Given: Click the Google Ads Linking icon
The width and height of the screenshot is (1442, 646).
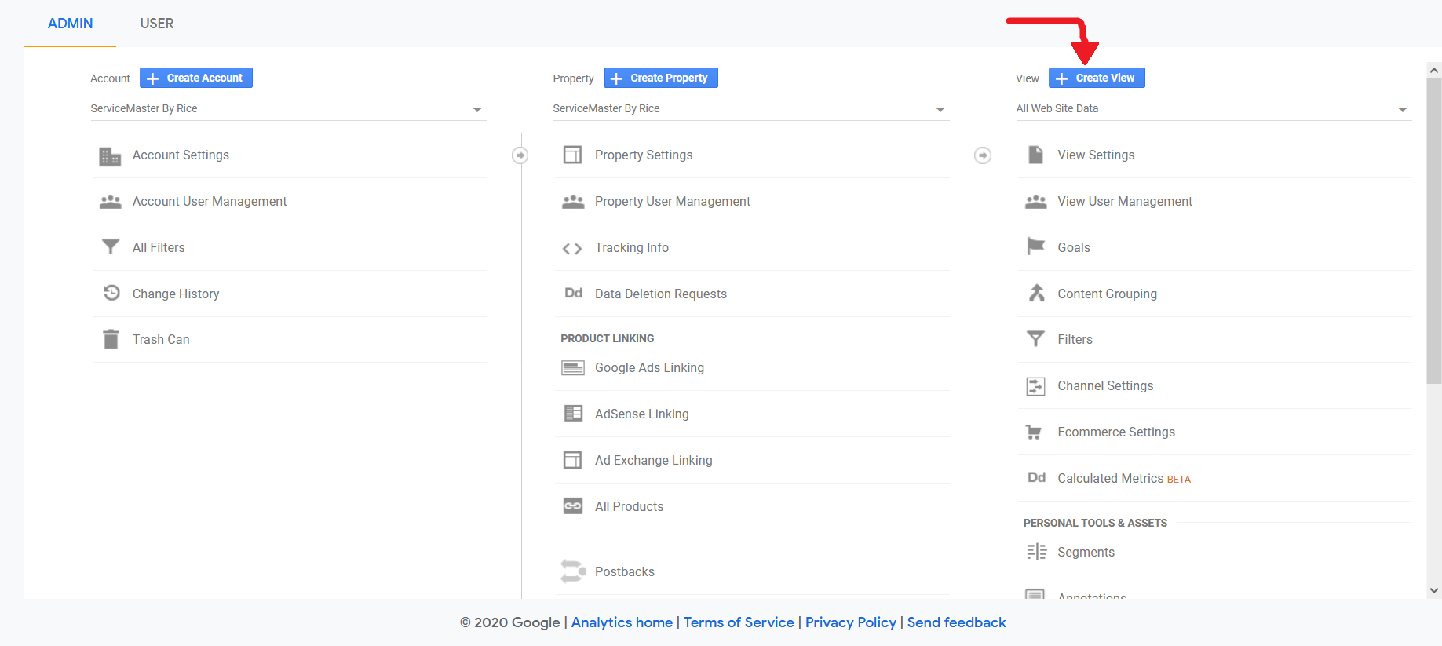Looking at the screenshot, I should tap(573, 368).
